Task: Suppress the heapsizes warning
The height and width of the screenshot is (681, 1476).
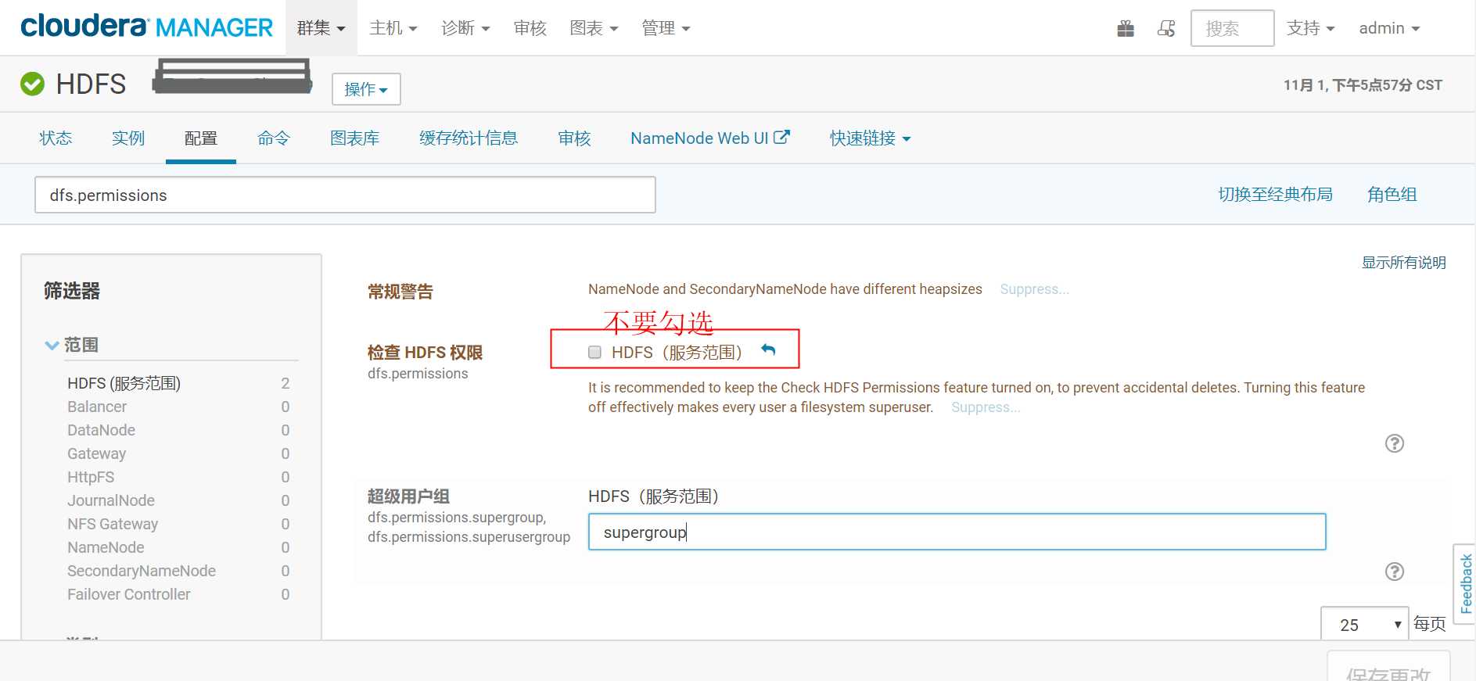Action: tap(1034, 289)
